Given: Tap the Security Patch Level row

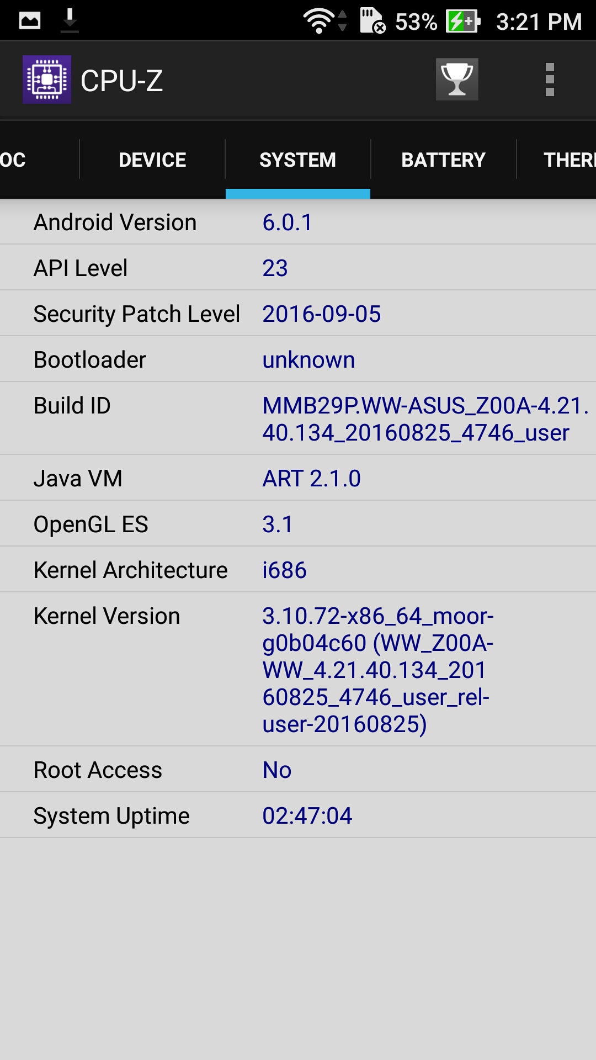Looking at the screenshot, I should pyautogui.click(x=298, y=314).
